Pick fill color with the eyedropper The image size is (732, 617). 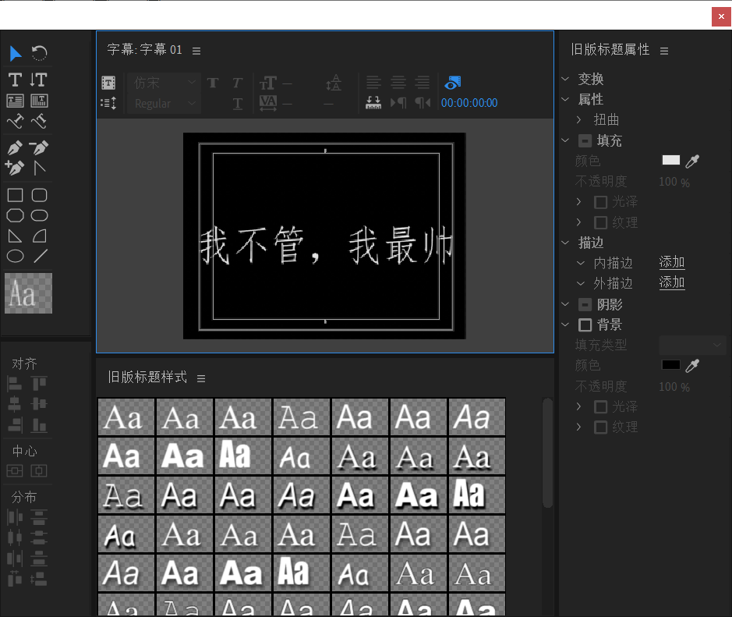(692, 161)
